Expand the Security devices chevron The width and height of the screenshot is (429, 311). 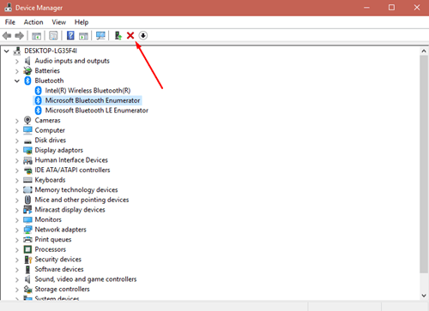coord(17,260)
